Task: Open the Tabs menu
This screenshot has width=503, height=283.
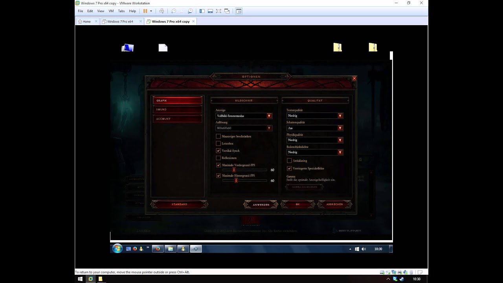Action: (121, 11)
